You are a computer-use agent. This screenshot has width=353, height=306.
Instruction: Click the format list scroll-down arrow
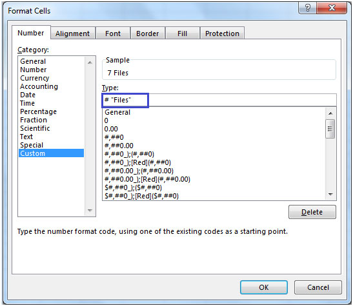[330, 195]
